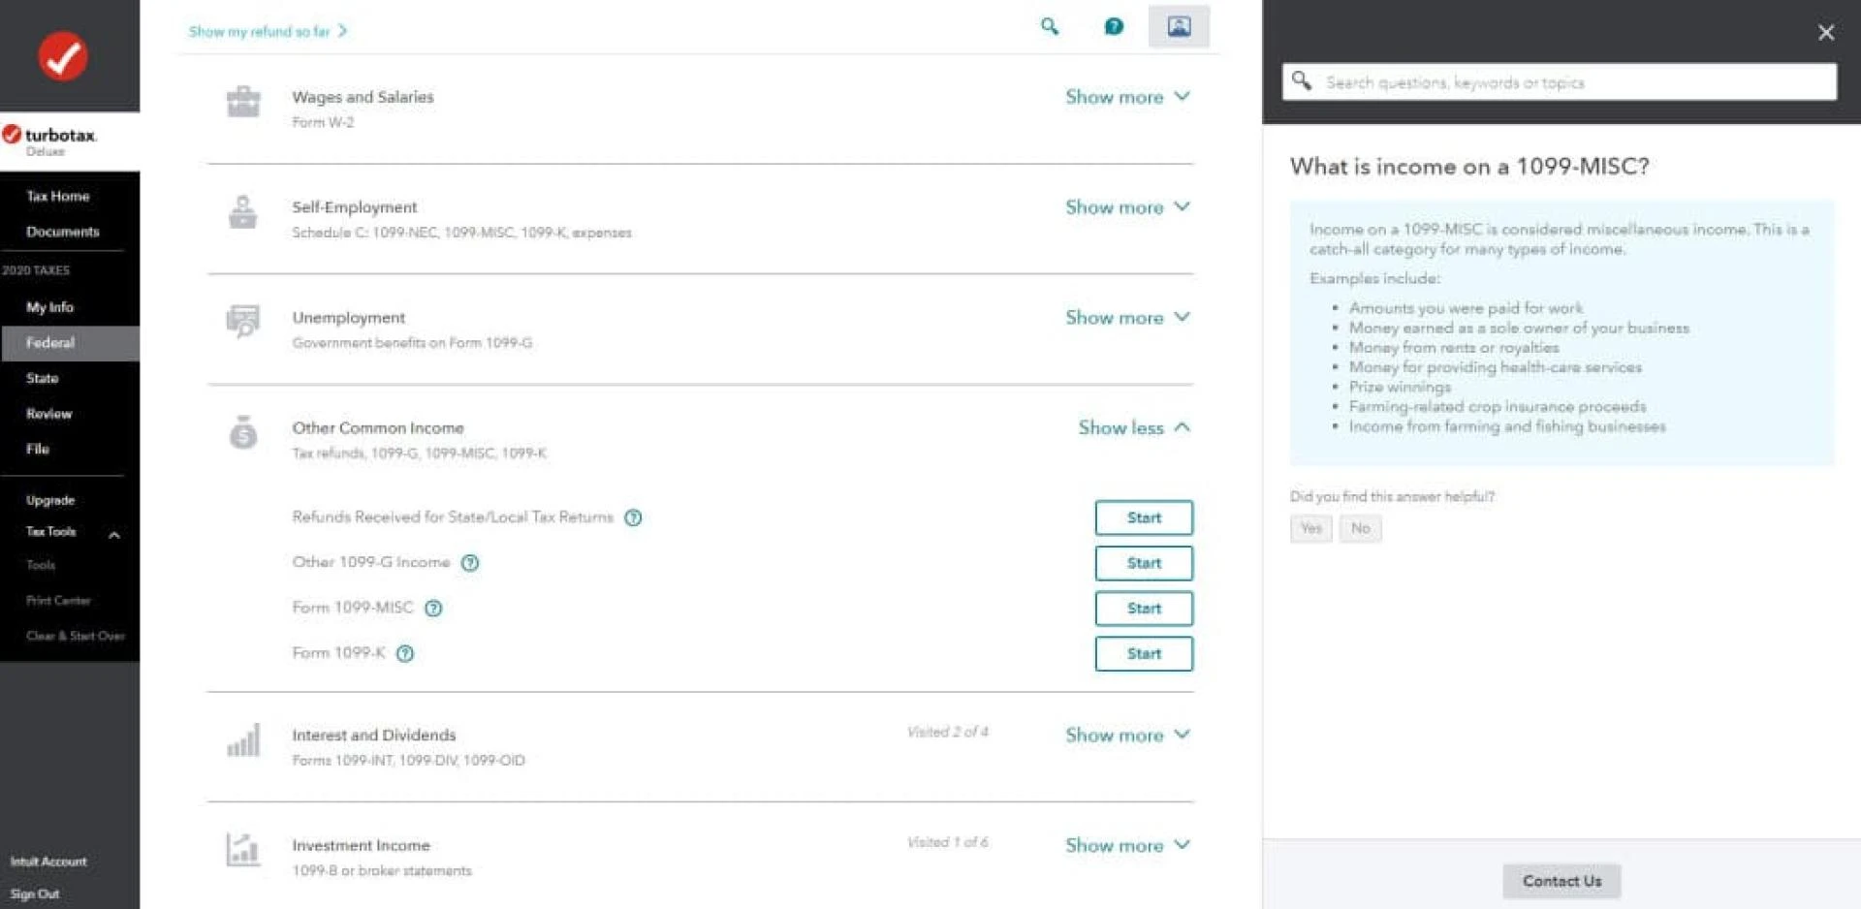The height and width of the screenshot is (909, 1861).
Task: Click help icon beside Form 1099-K
Action: pos(405,653)
